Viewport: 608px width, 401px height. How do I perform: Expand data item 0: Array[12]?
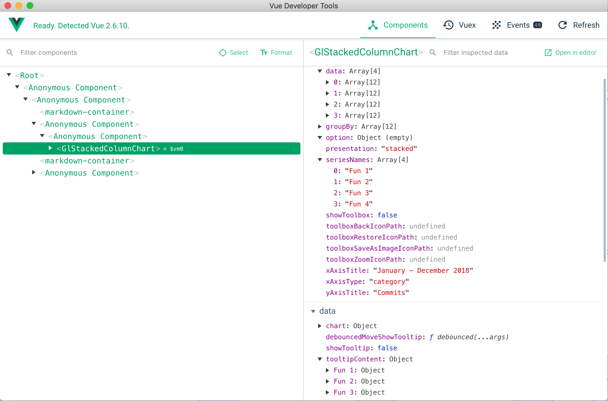click(x=328, y=82)
